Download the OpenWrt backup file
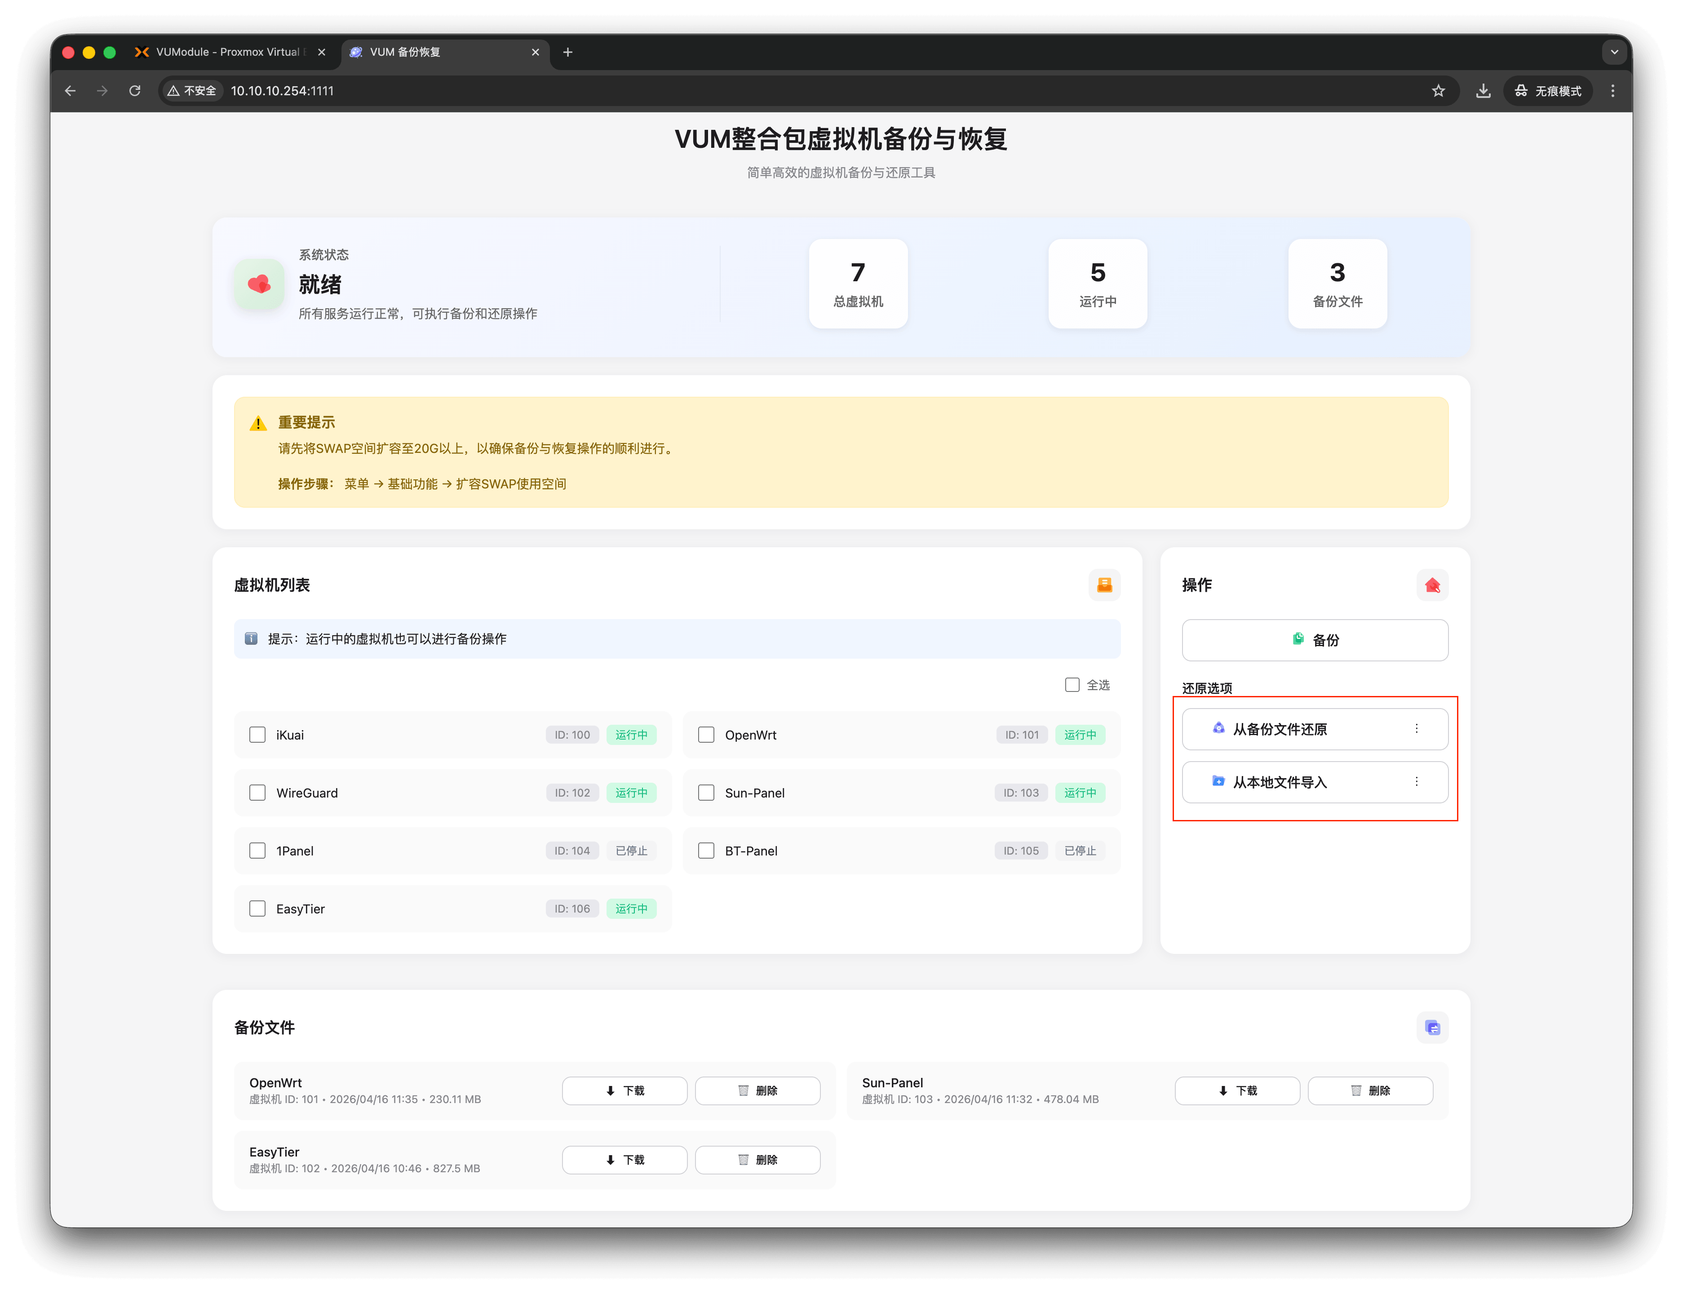 click(624, 1090)
